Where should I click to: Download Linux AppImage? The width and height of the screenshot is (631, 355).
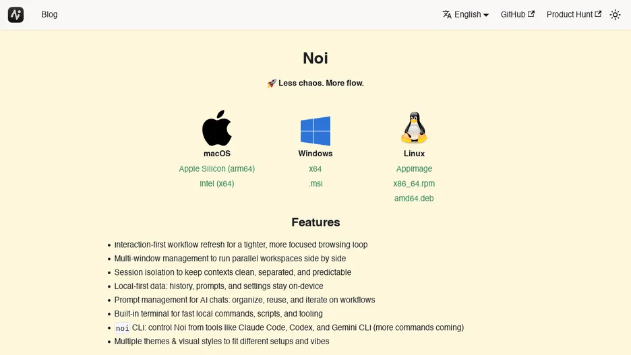pyautogui.click(x=414, y=169)
